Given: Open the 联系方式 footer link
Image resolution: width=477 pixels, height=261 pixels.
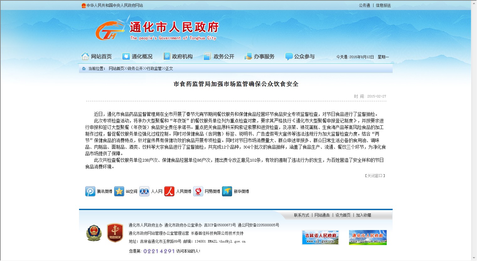Looking at the screenshot, I should (x=301, y=215).
